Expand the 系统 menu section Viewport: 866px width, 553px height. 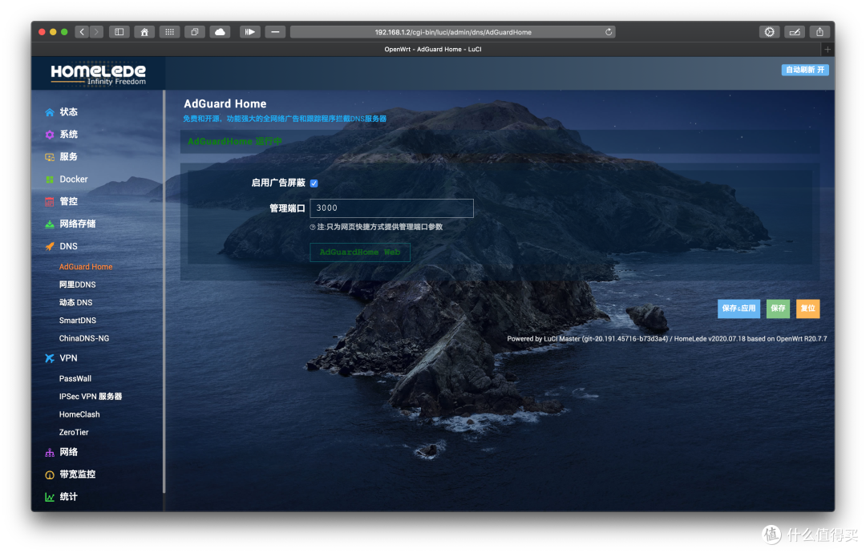pyautogui.click(x=68, y=135)
